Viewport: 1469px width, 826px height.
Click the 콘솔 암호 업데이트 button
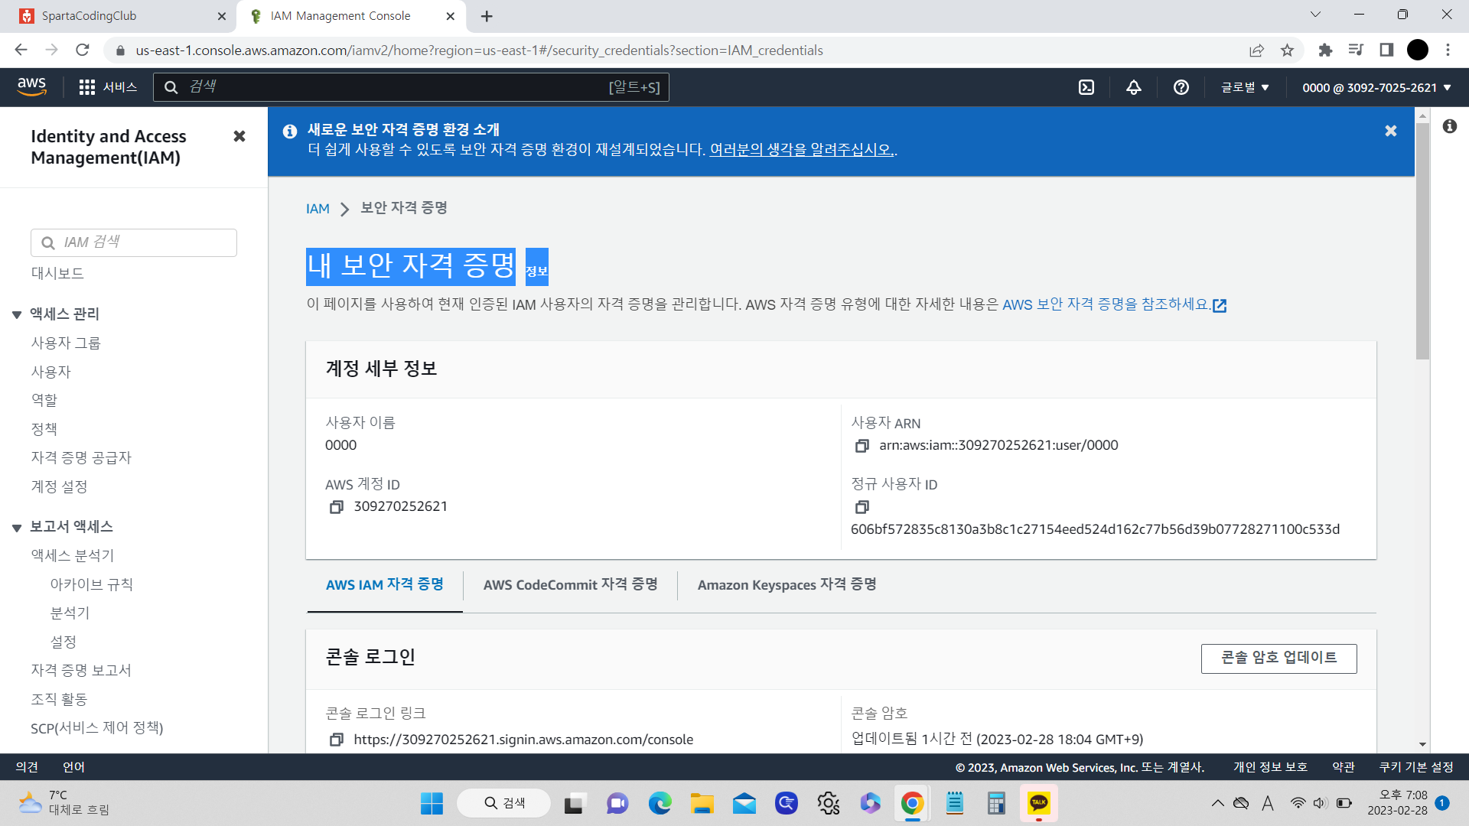point(1278,659)
